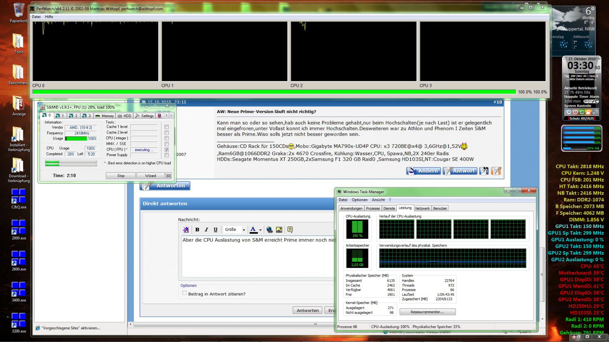Click the quick reply pencil icon on post #10
609x342 pixels.
click(x=496, y=171)
